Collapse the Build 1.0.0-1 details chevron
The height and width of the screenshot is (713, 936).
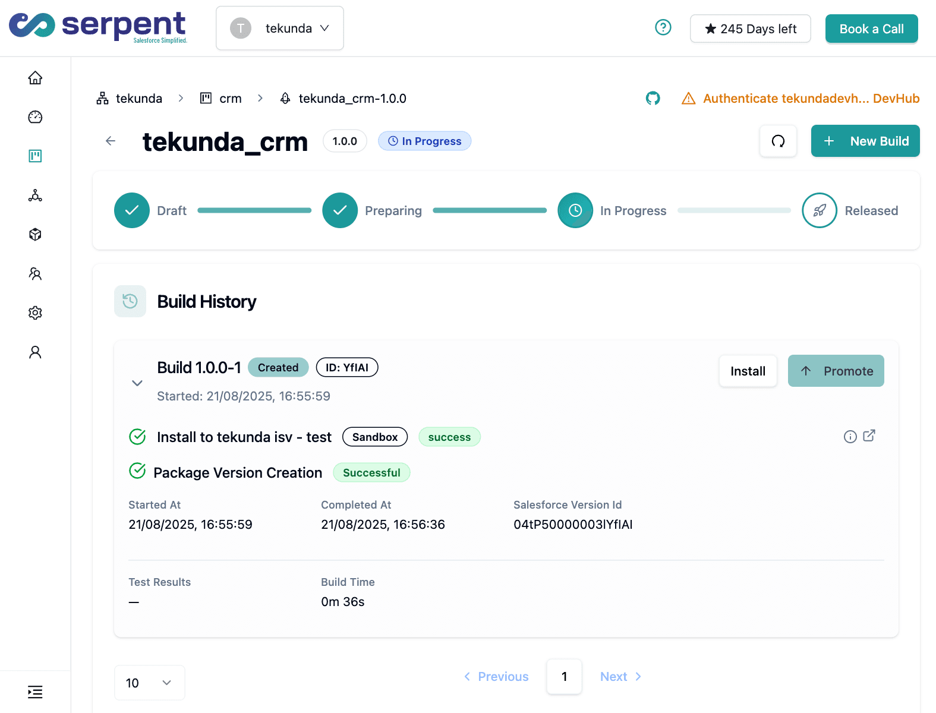[x=137, y=383]
